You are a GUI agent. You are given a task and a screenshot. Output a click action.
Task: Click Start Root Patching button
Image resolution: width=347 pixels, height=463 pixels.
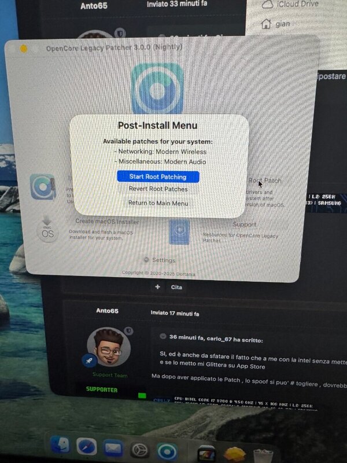[x=158, y=177]
